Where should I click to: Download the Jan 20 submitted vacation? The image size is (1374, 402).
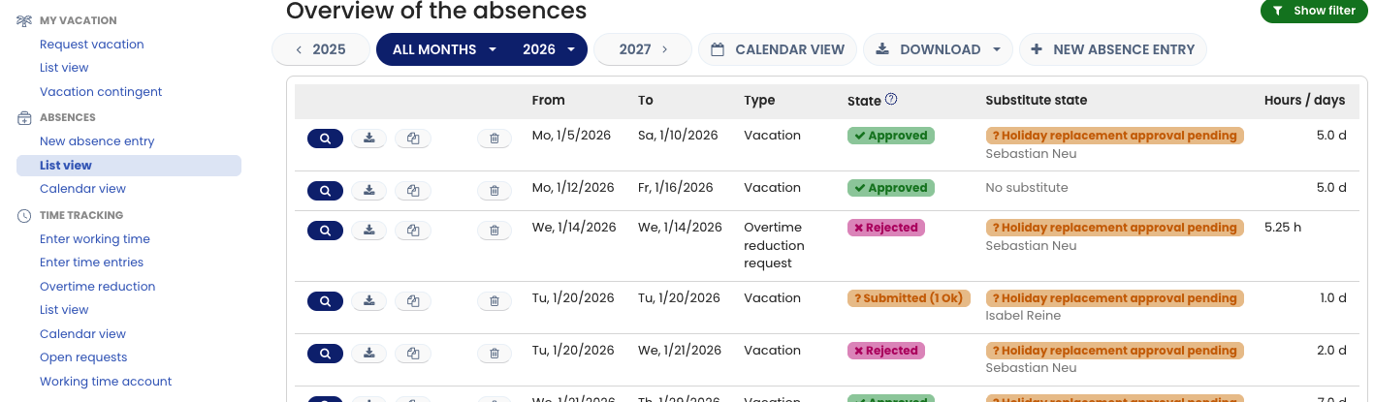point(369,301)
